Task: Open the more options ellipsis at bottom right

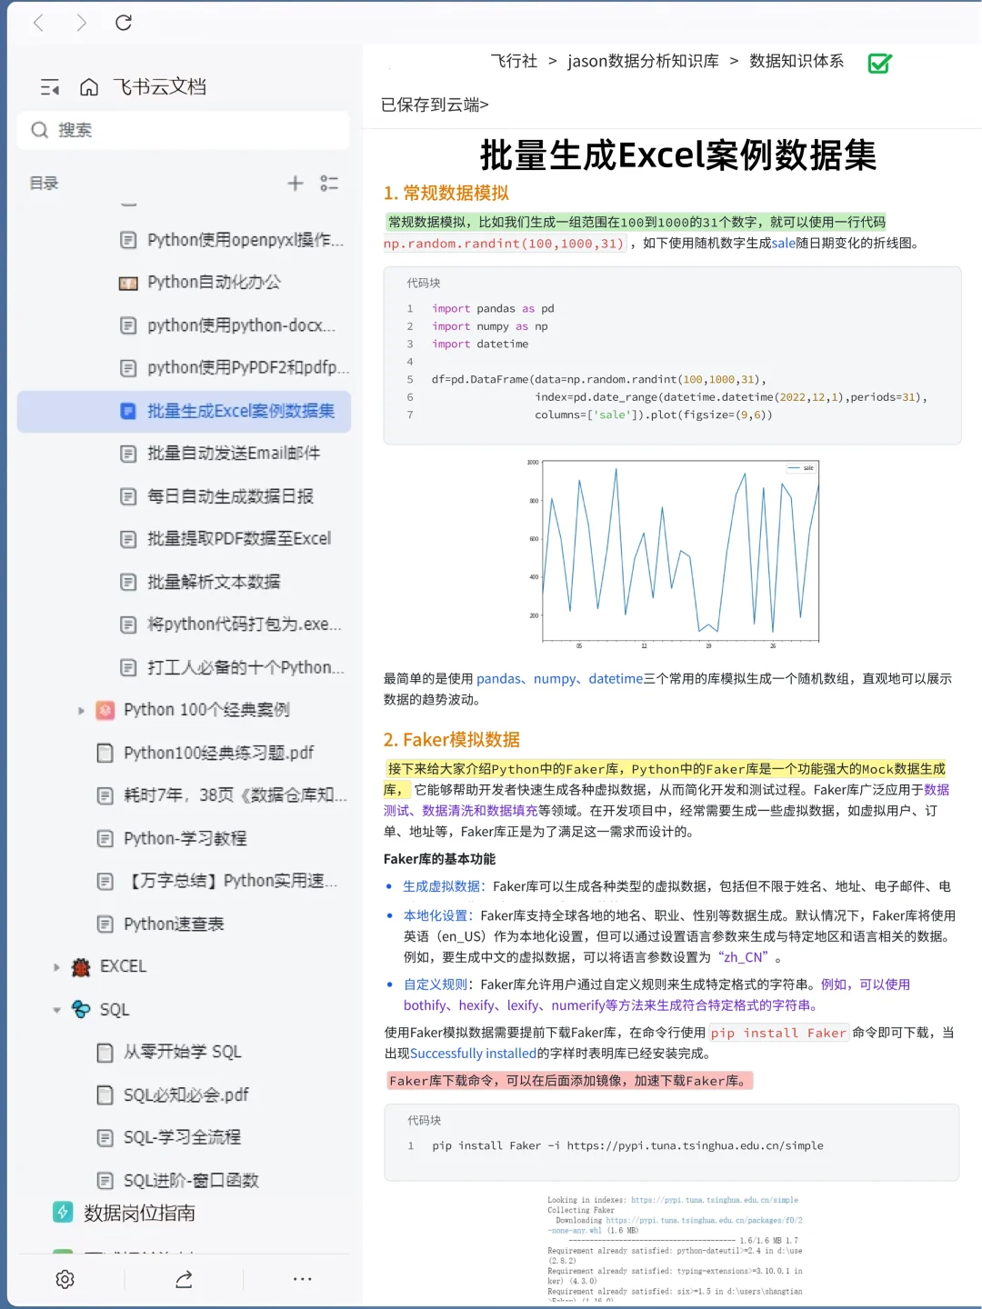Action: click(302, 1279)
